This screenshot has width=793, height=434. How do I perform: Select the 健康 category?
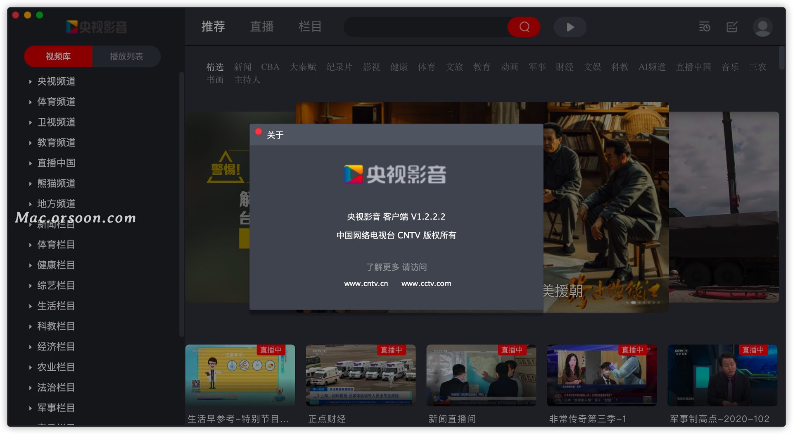[399, 67]
